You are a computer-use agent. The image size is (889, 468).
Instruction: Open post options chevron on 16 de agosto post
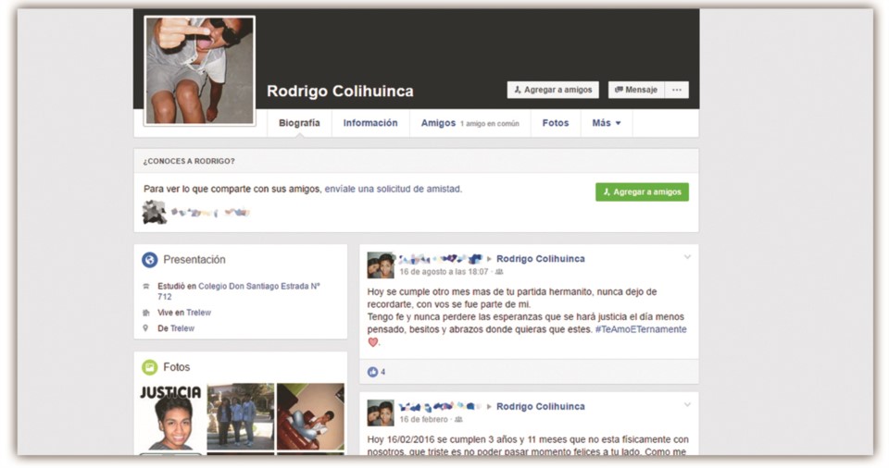pos(687,257)
